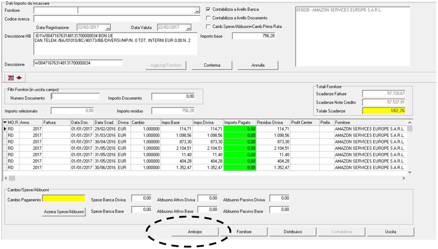Uncheck Contabilizza a livello Banca
Viewport: 438px width, 249px height.
[x=208, y=9]
